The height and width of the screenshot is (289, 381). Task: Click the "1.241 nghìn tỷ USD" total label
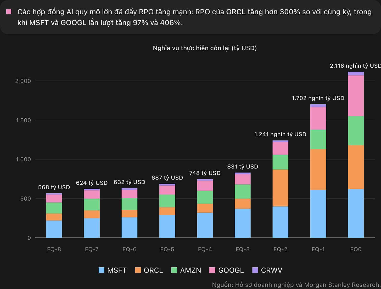[280, 134]
